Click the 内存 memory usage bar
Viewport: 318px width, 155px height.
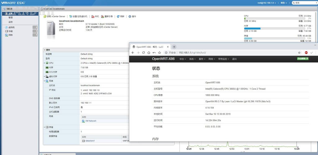tap(275, 28)
